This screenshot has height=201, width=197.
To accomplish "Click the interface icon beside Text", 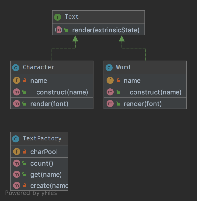I will pyautogui.click(x=58, y=17).
